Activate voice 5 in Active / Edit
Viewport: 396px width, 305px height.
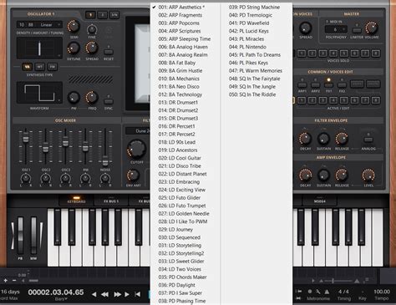pos(344,100)
